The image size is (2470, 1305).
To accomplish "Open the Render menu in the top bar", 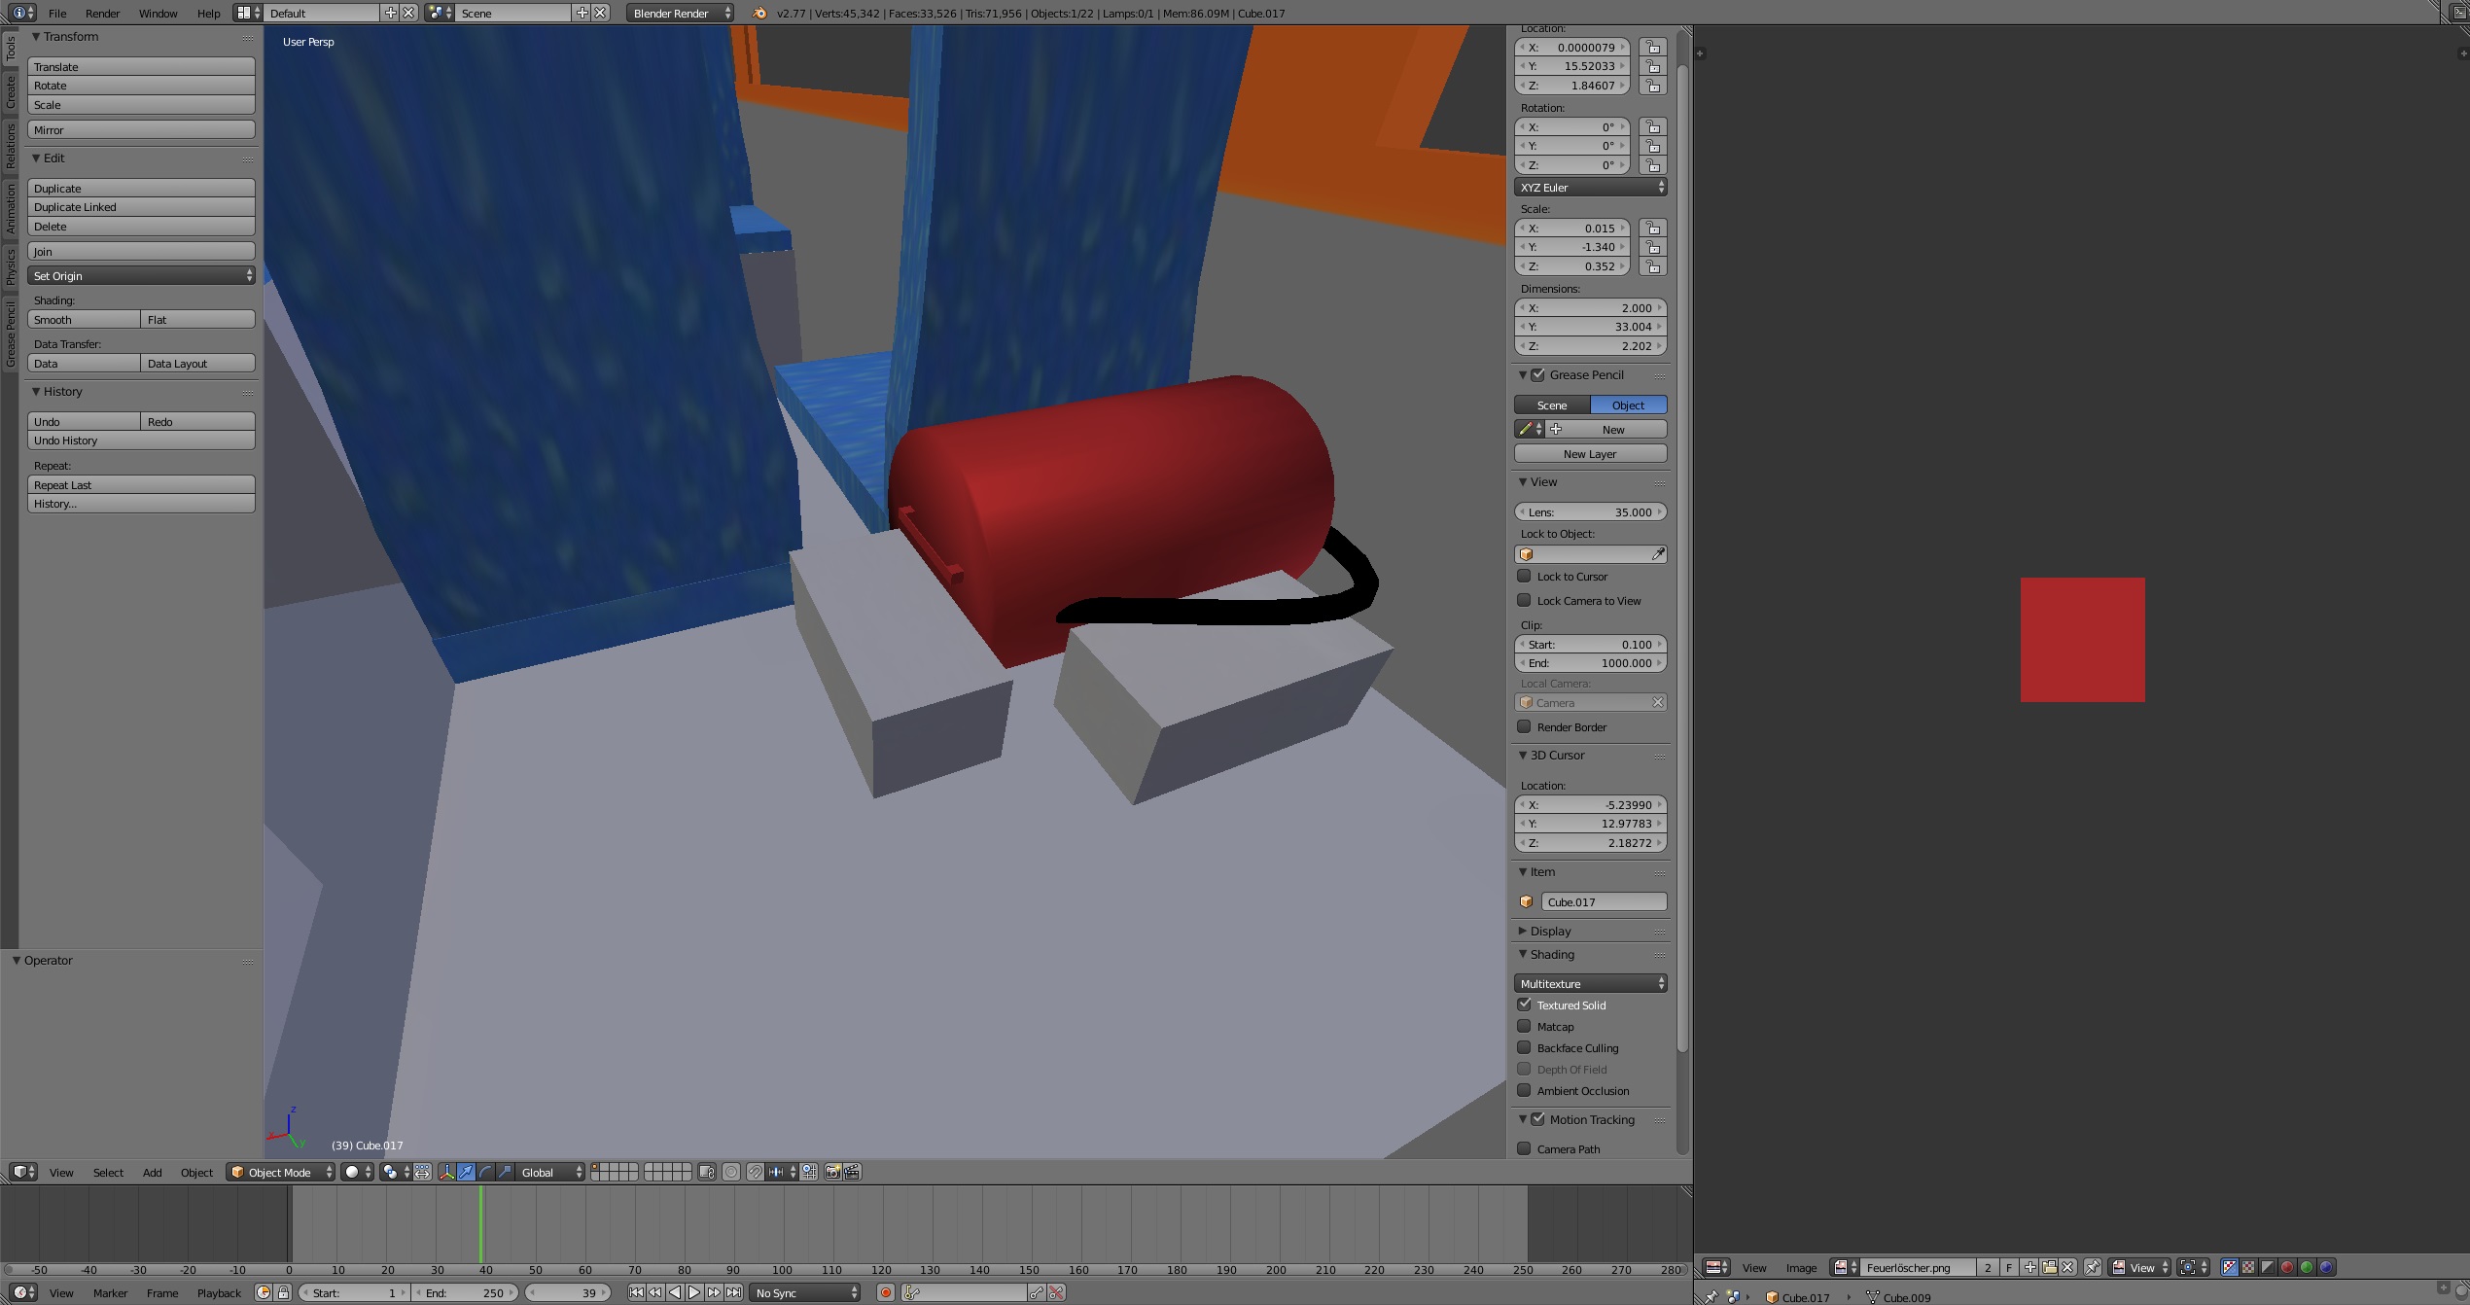I will tap(102, 14).
